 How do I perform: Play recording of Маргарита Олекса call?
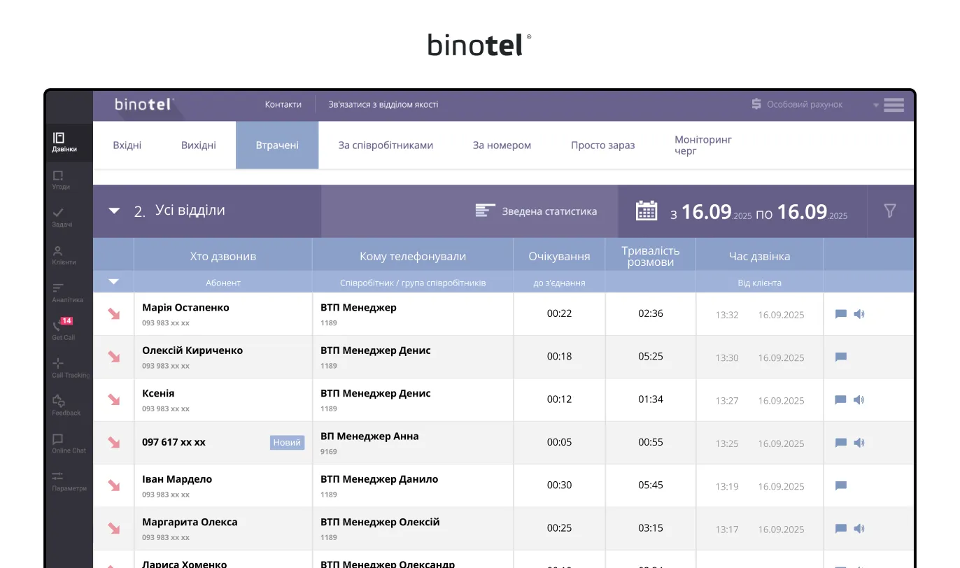pos(859,529)
